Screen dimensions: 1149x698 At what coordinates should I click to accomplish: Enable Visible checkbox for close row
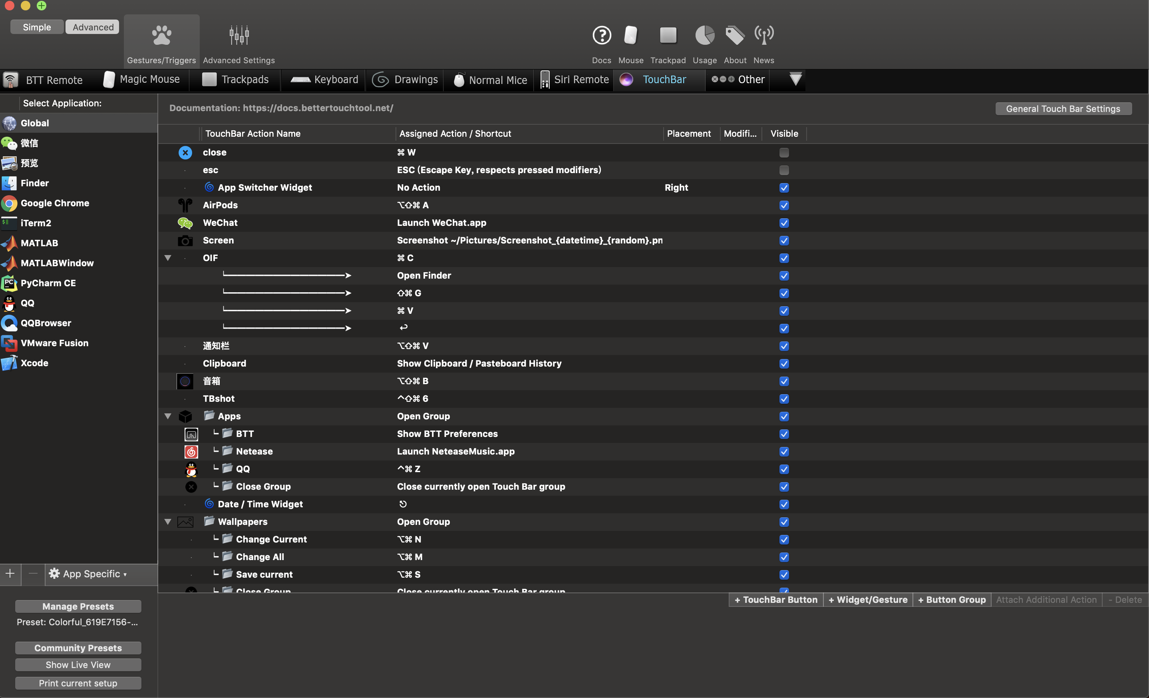(783, 153)
